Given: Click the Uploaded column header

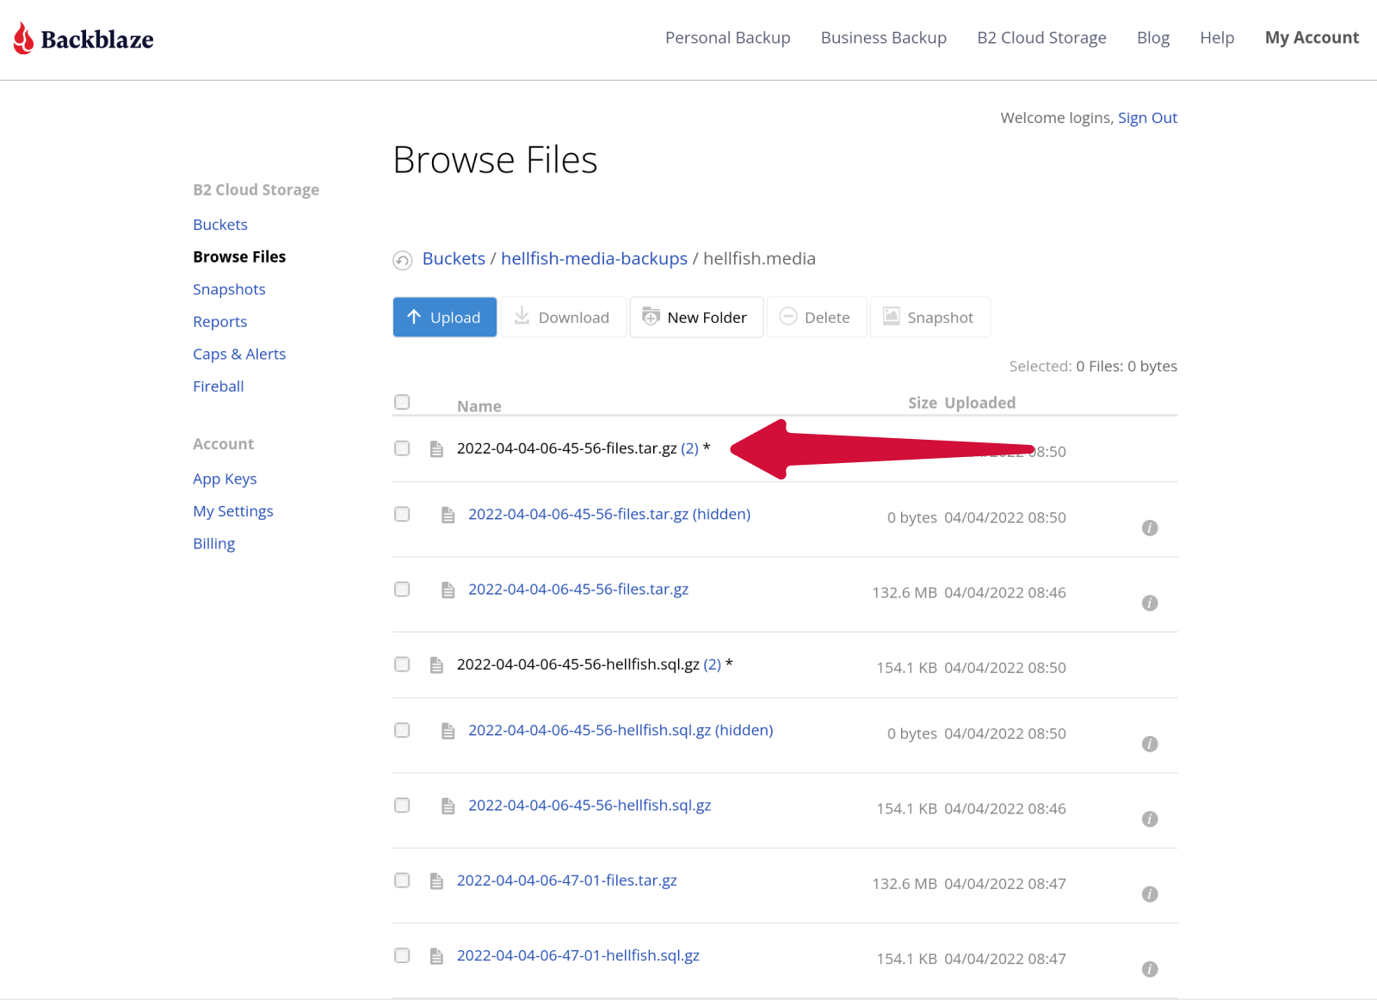Looking at the screenshot, I should point(980,403).
